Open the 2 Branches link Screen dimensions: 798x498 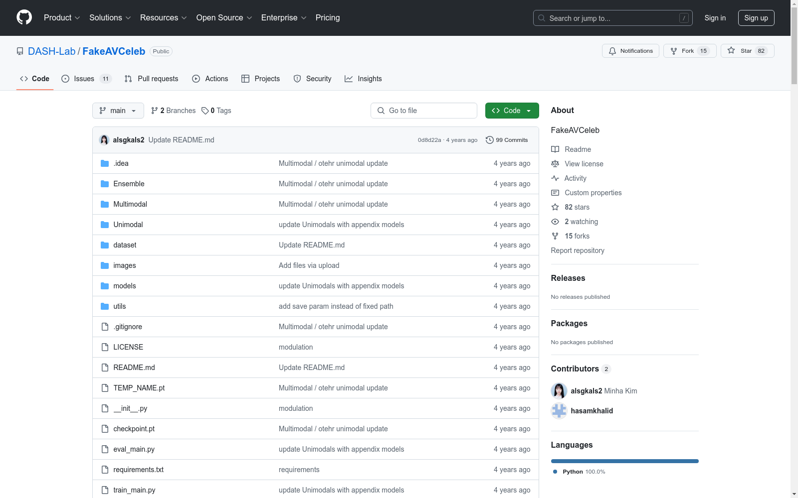[x=174, y=111]
